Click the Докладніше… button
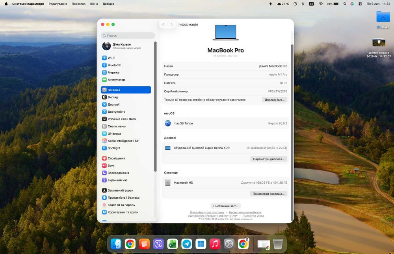The width and height of the screenshot is (394, 254). pos(274,100)
